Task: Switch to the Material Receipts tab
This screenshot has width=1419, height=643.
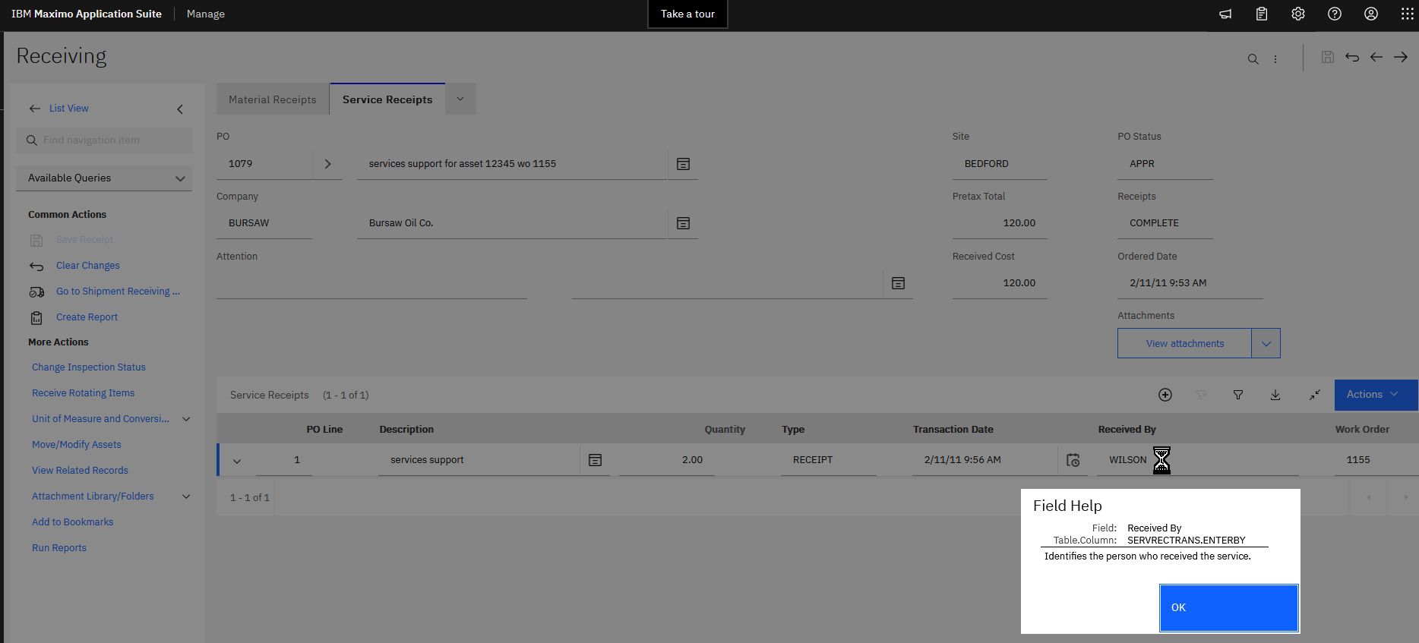Action: (272, 99)
